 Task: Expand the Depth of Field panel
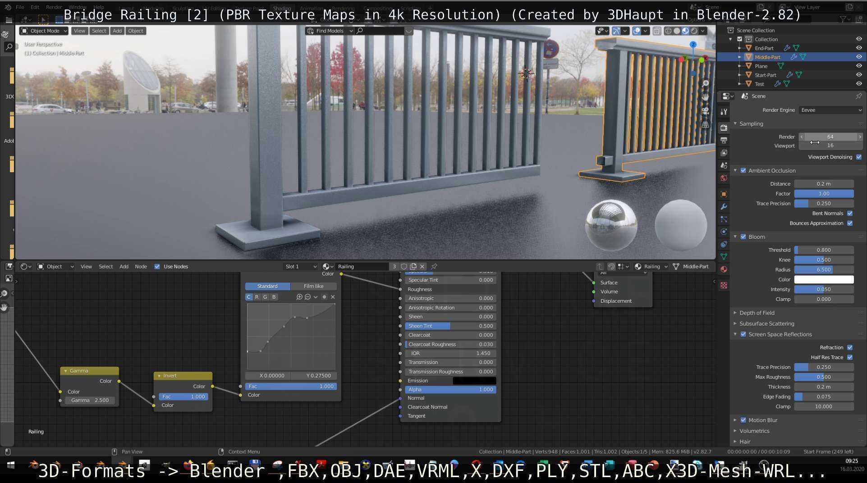pyautogui.click(x=757, y=313)
